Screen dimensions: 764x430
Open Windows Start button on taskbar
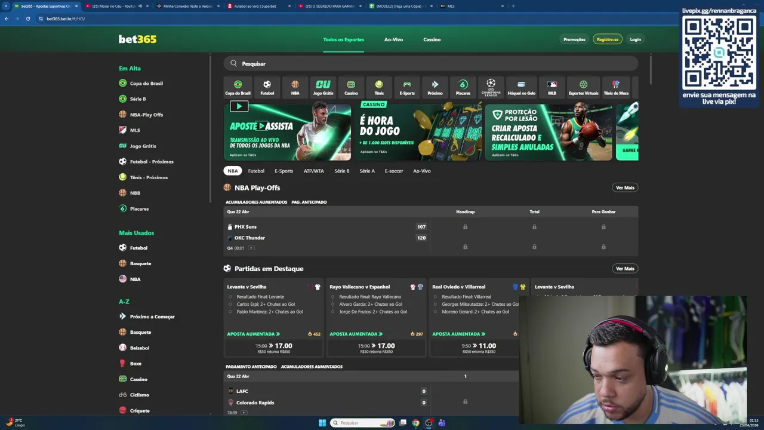(322, 423)
